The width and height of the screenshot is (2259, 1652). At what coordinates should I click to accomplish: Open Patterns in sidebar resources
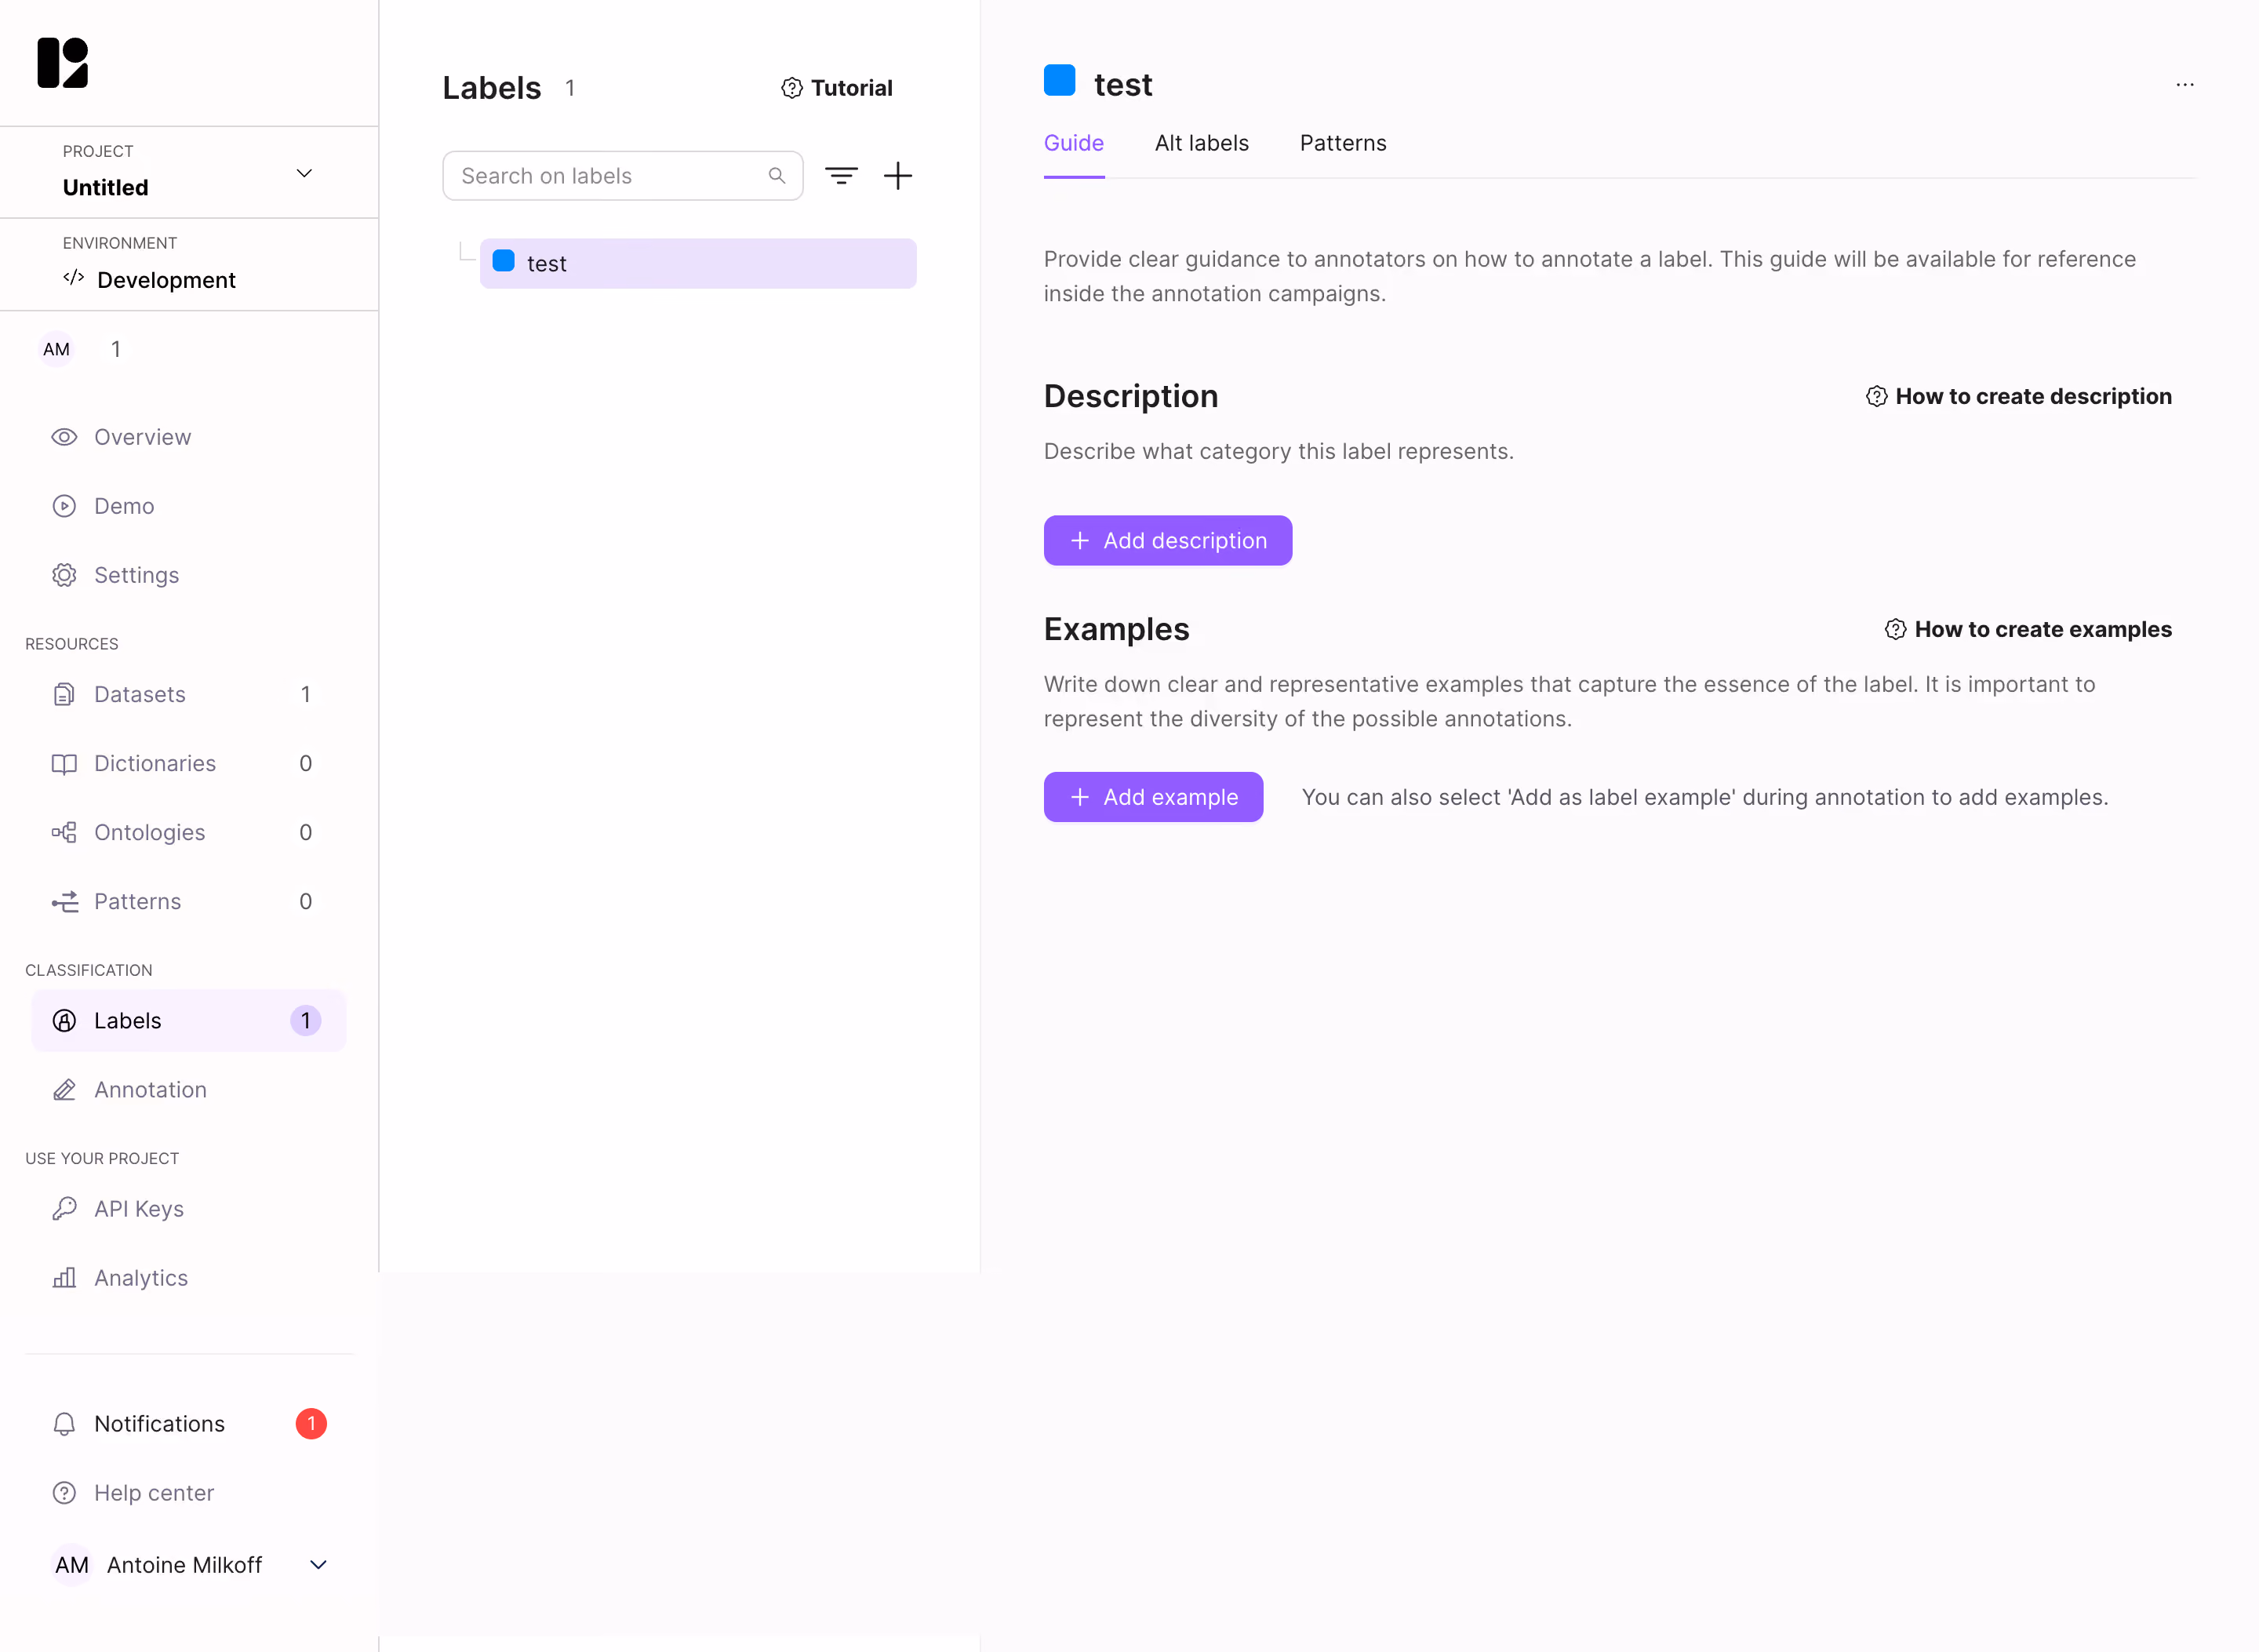coord(188,901)
